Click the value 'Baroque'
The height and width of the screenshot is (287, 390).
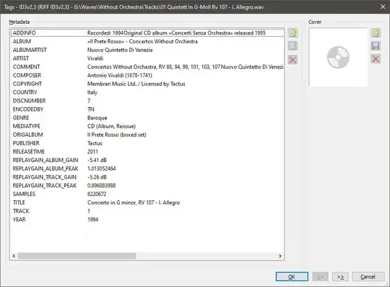coord(97,118)
